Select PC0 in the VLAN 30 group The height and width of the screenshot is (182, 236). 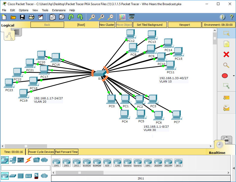click(111, 99)
